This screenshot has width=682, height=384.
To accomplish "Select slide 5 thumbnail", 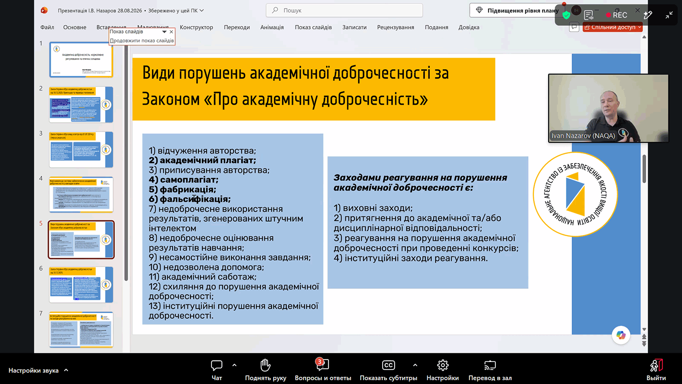I will coord(81,240).
